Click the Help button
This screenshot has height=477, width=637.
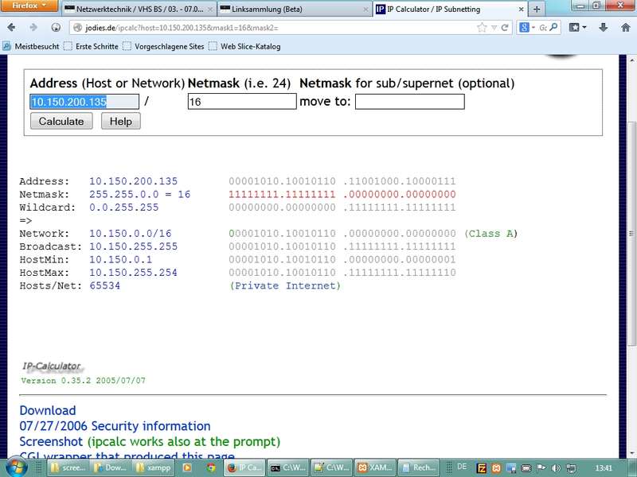pos(121,122)
